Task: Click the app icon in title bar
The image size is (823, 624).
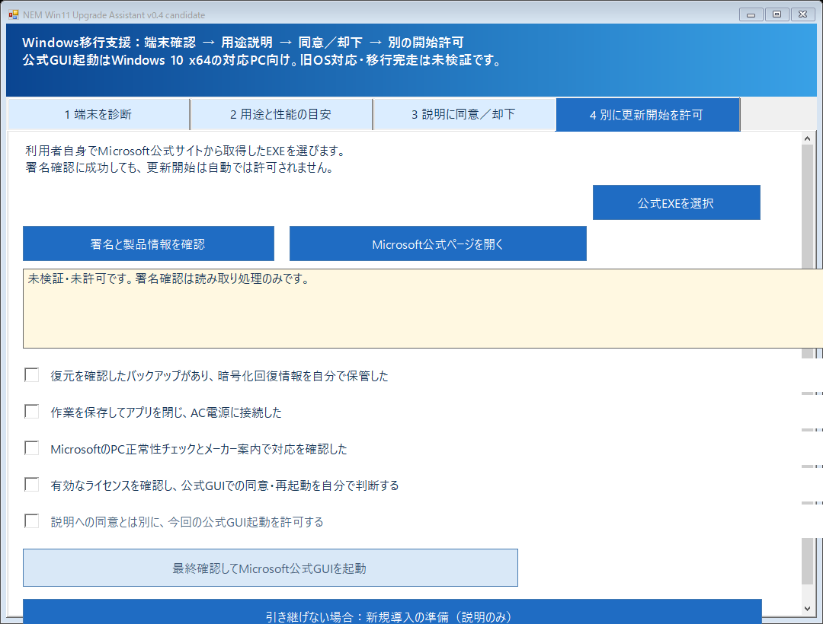Action: pos(14,14)
